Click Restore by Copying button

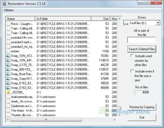[142, 107]
